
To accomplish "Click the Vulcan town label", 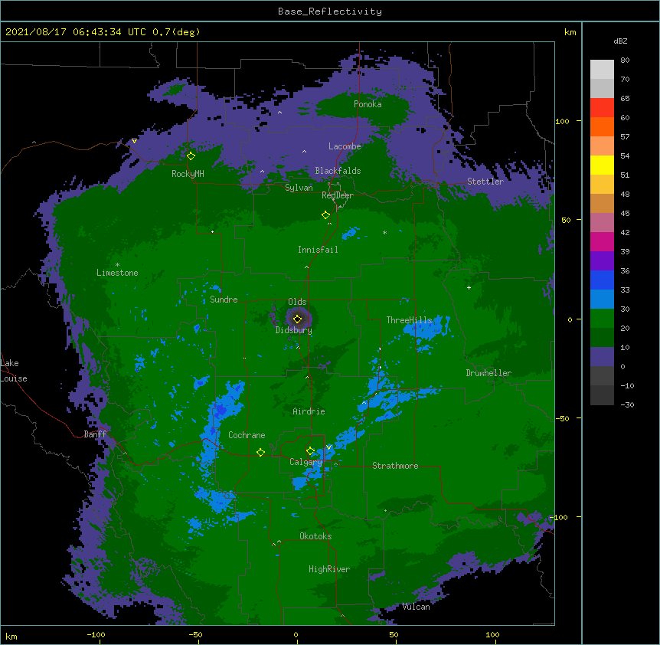I will 416,607.
